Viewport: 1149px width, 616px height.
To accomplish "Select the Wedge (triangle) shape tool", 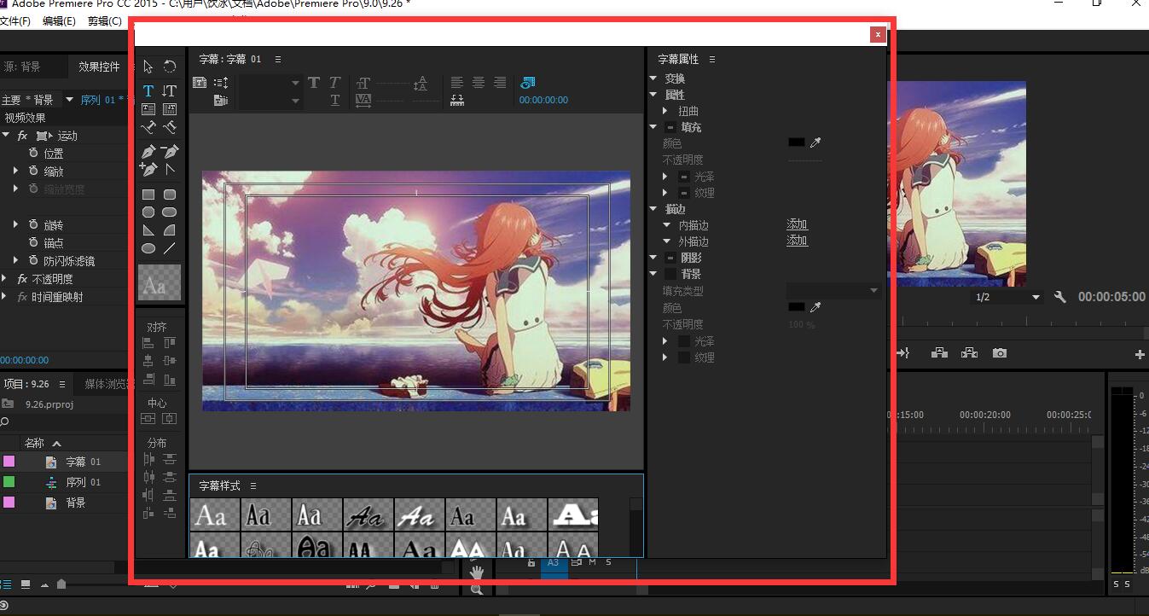I will (x=148, y=230).
